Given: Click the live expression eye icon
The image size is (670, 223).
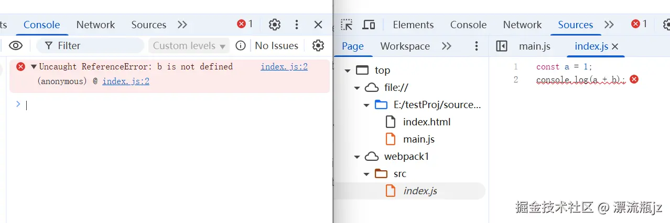Looking at the screenshot, I should point(16,45).
